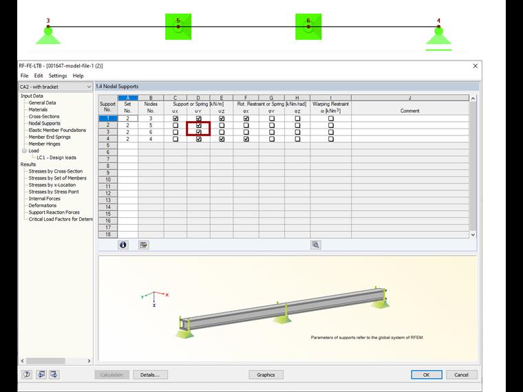Select Stresses by Cross-Section results item
Viewport: 523px width, 392px height.
click(55, 171)
